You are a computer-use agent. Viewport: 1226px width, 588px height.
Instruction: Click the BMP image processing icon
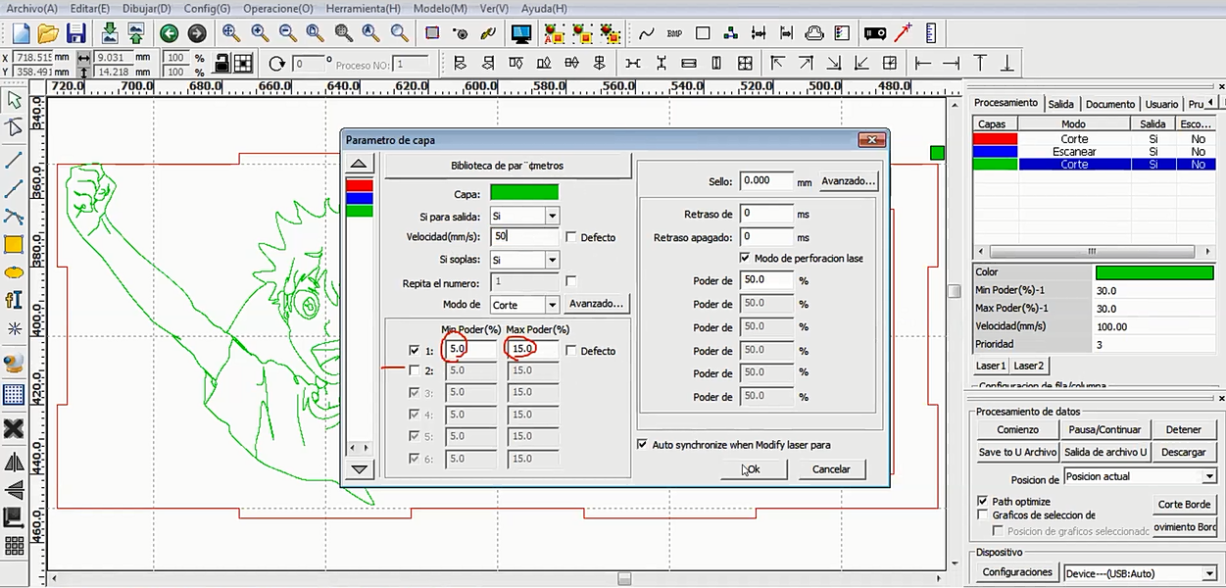click(674, 33)
